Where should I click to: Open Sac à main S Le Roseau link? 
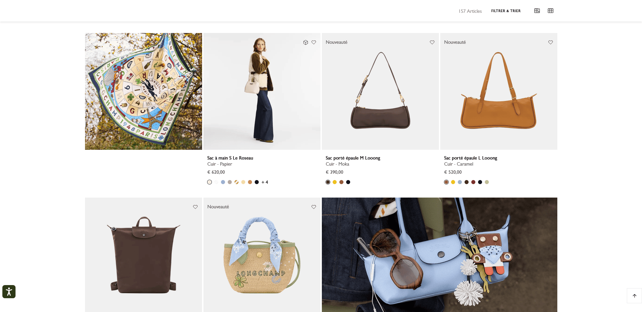click(230, 158)
